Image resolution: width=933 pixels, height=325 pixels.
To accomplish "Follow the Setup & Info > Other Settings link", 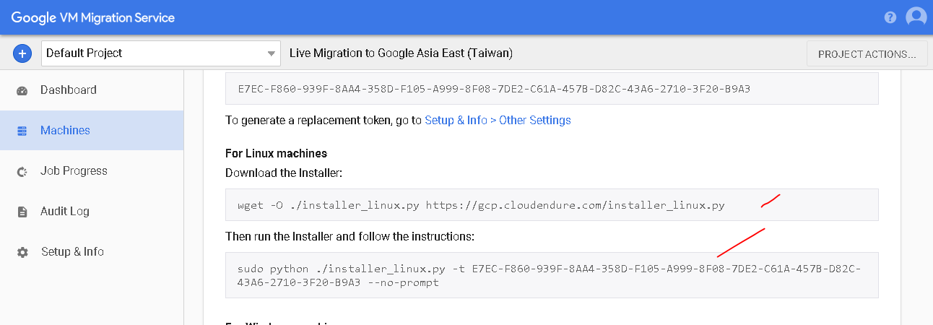I will click(x=498, y=121).
